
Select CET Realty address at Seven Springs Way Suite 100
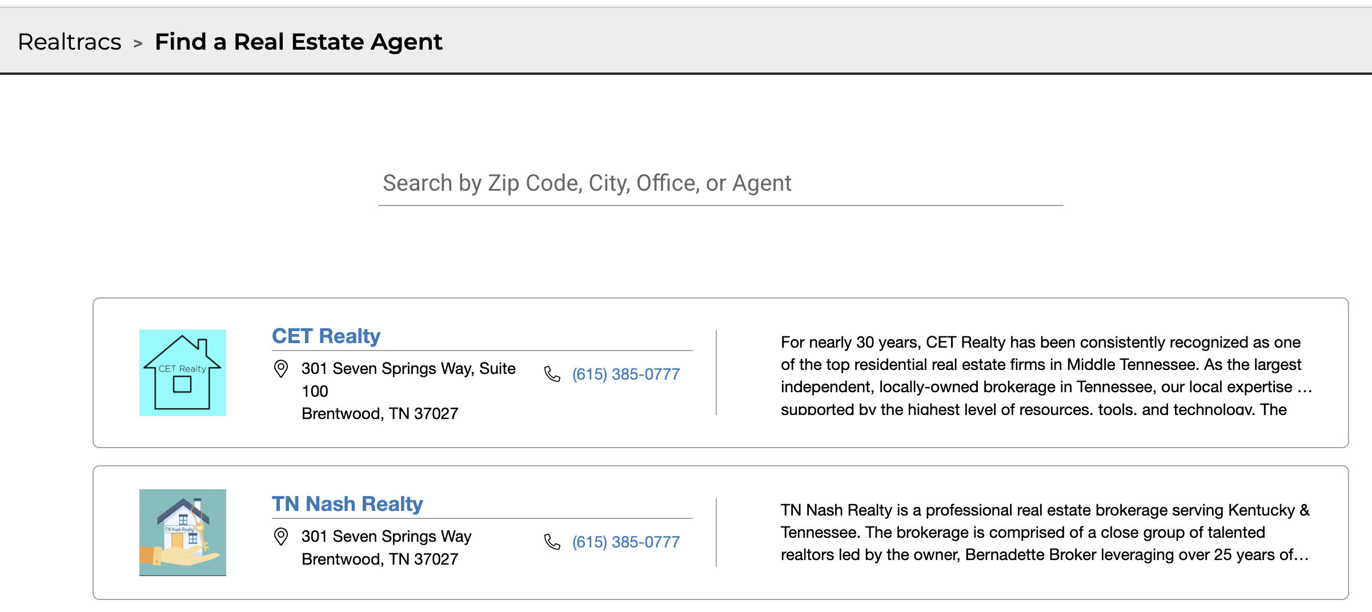point(409,391)
